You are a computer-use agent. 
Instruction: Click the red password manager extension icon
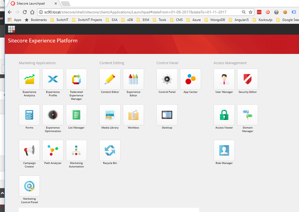259,12
